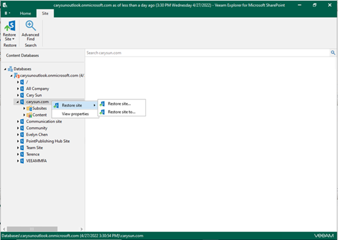The image size is (338, 240).
Task: Restore down the Veeam Explorer window
Action: [x=314, y=5]
